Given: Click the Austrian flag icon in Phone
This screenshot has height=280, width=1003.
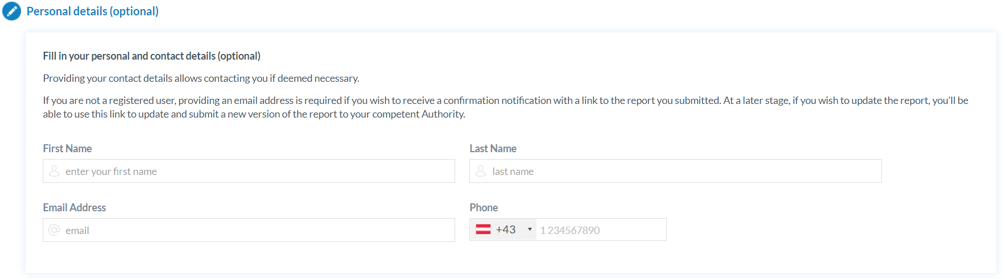Looking at the screenshot, I should click(x=483, y=229).
